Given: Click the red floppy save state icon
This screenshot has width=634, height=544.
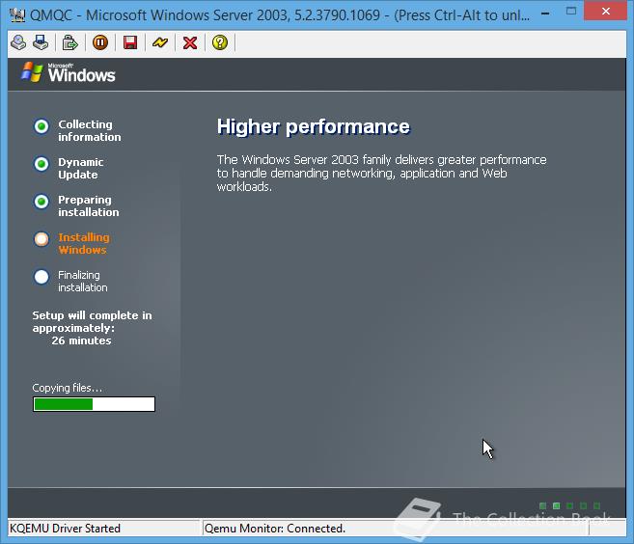Looking at the screenshot, I should [x=130, y=42].
